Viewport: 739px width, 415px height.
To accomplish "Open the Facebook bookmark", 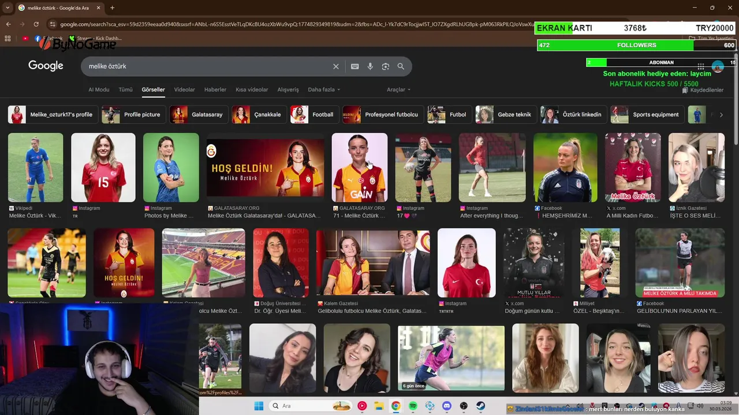I will (x=49, y=39).
